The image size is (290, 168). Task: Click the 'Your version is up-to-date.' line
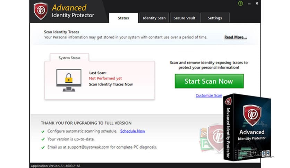71,139
